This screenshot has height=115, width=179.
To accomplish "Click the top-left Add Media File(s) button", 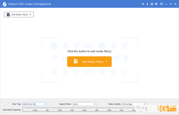I will coord(19,15).
